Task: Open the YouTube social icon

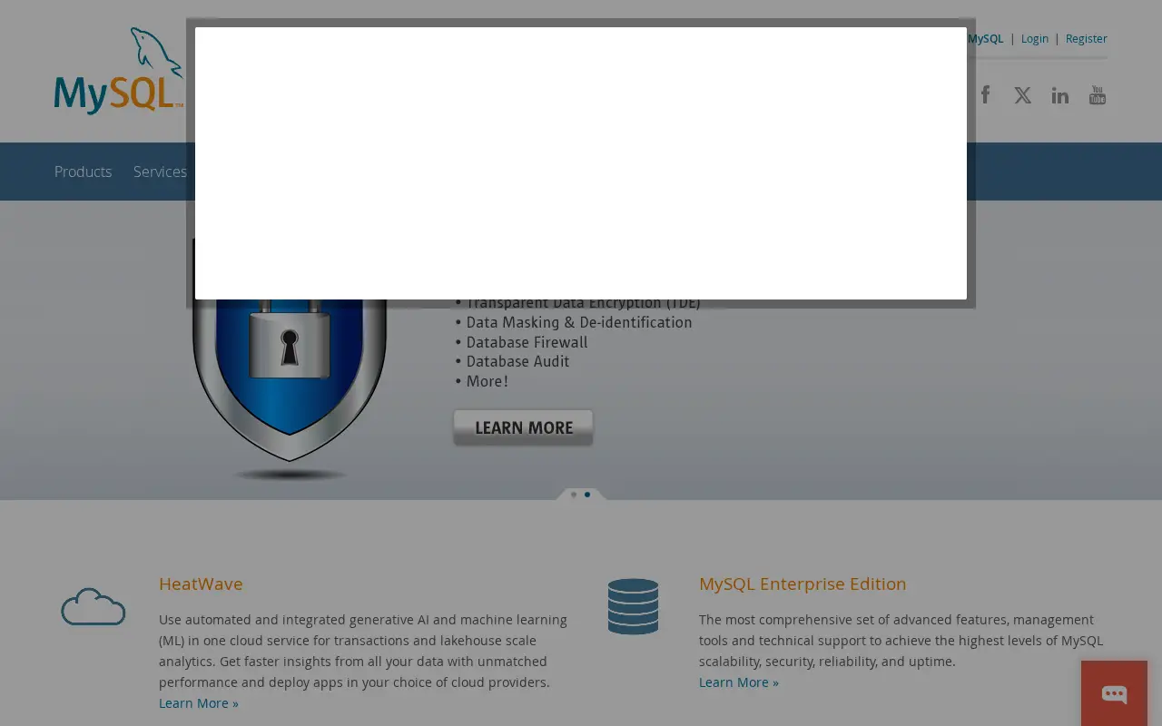Action: pos(1098,95)
